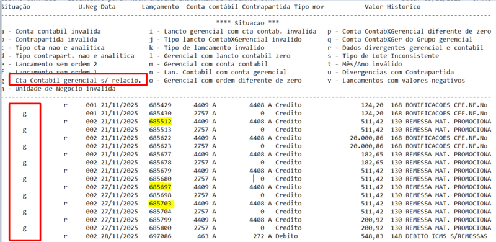Click lançamento number 685799
The image size is (496, 242).
click(161, 220)
